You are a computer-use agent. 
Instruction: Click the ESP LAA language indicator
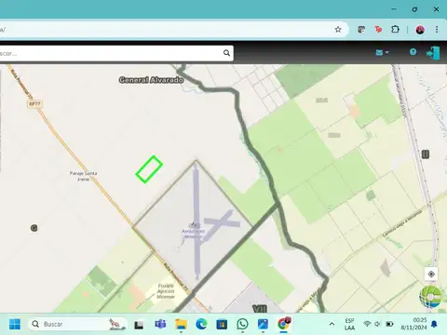click(349, 324)
